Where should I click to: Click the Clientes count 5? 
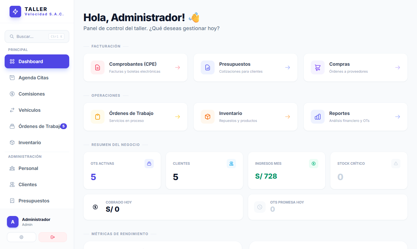[175, 177]
